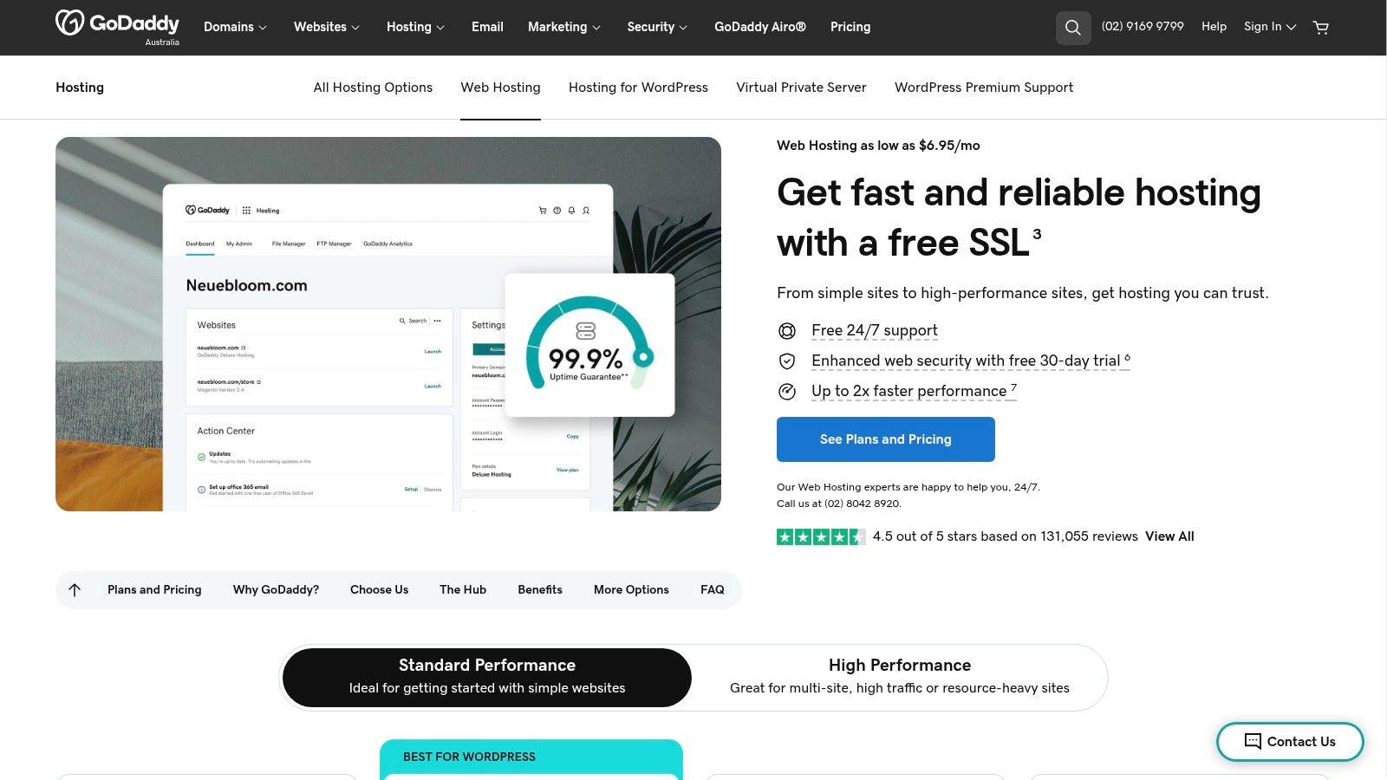Image resolution: width=1387 pixels, height=780 pixels.
Task: Click the support lifebuoy icon
Action: [x=787, y=331]
